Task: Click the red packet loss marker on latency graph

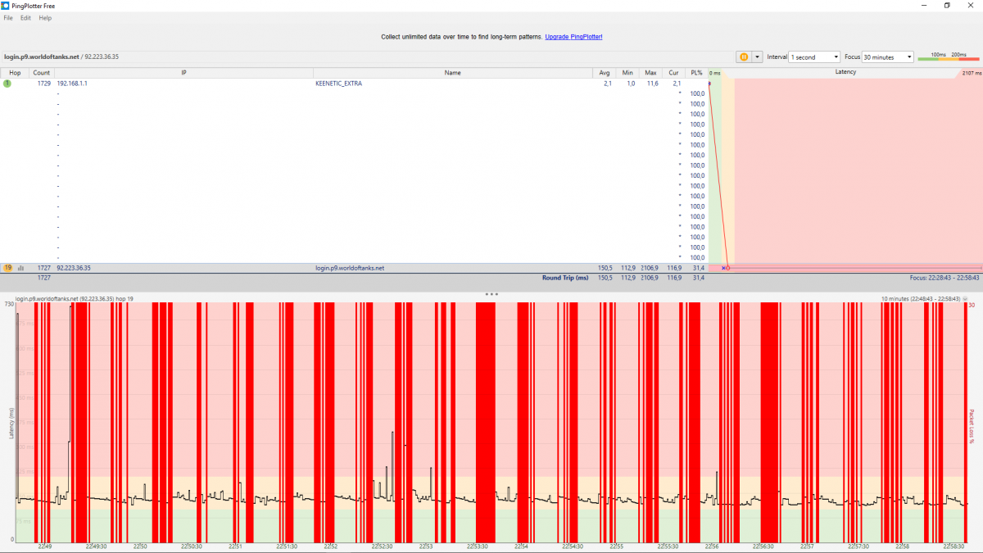Action: pos(727,268)
